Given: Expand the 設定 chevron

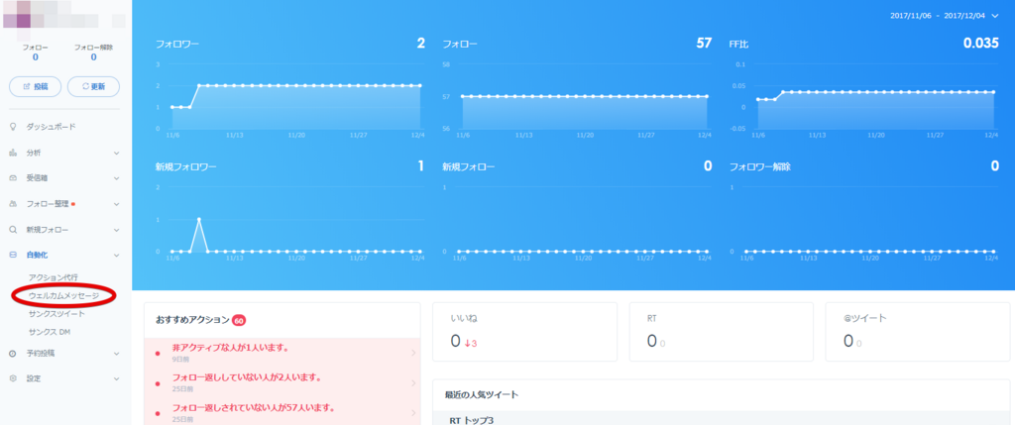Looking at the screenshot, I should coord(117,379).
